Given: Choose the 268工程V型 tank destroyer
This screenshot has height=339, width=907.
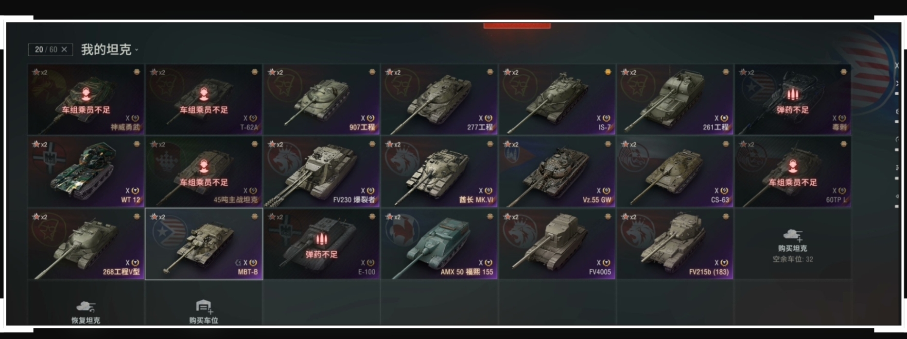Looking at the screenshot, I should (x=86, y=244).
